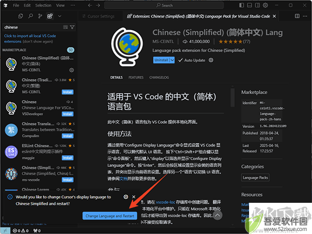Open the vscode-loc link in readme
Image resolution: width=312 pixels, height=234 pixels.
point(165,202)
